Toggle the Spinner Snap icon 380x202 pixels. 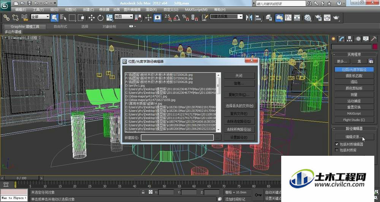(194, 18)
